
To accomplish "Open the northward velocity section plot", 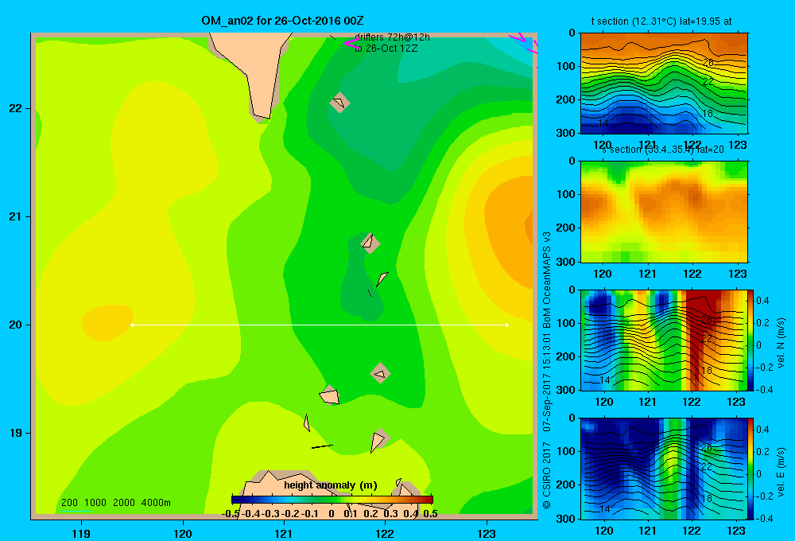I will [663, 340].
